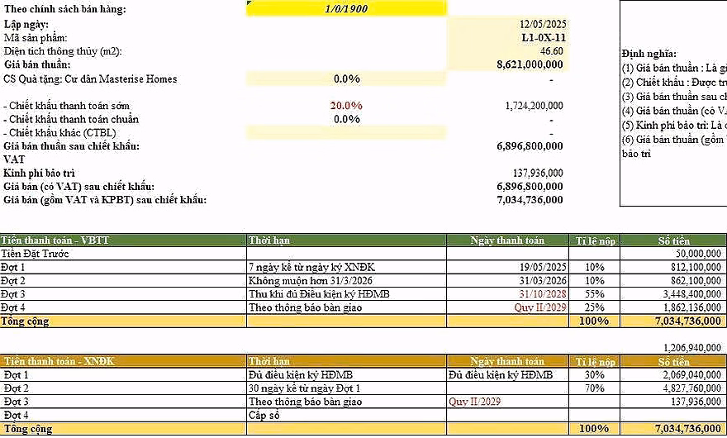Click the creation date 12/05/2025 cell

[507, 24]
